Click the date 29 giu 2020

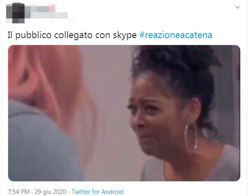(x=50, y=192)
